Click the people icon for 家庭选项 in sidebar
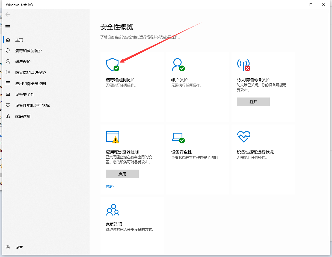 pos(8,116)
